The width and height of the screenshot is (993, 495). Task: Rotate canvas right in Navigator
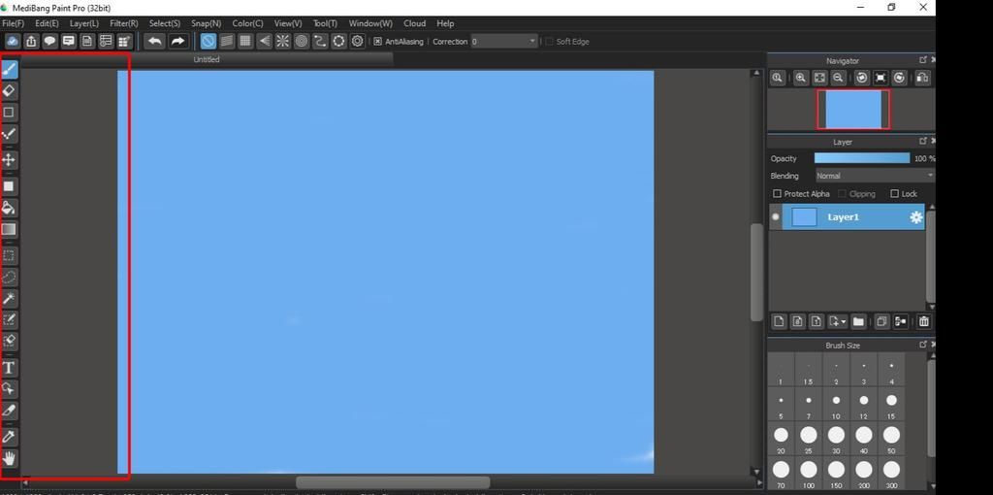click(x=899, y=78)
